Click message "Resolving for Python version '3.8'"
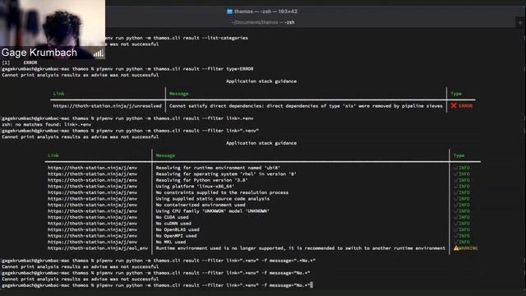 click(202, 180)
